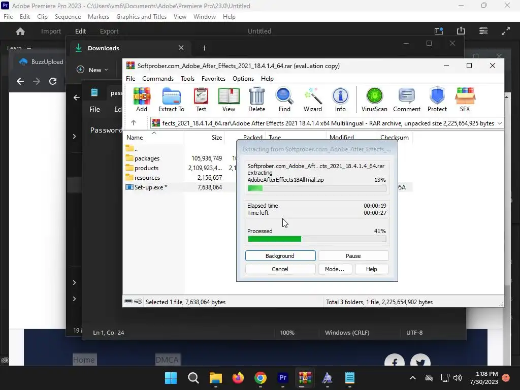
Task: Click Windows (CRLF) in Notepad status bar
Action: [347, 332]
